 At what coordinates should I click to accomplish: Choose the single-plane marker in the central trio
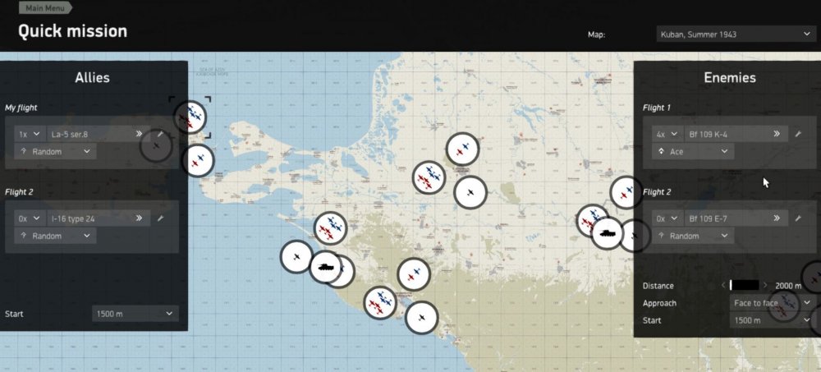[470, 192]
